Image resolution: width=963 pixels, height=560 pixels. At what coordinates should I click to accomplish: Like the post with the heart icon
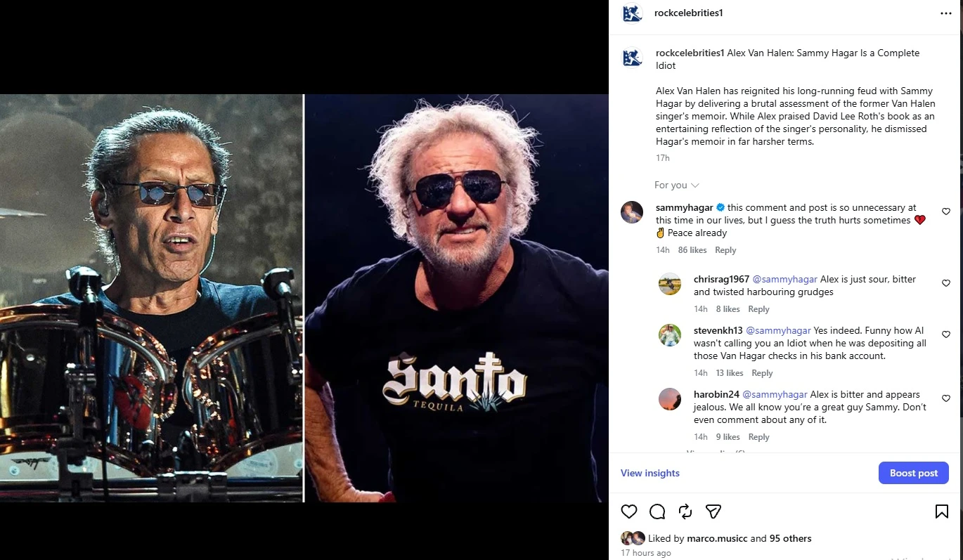(629, 512)
